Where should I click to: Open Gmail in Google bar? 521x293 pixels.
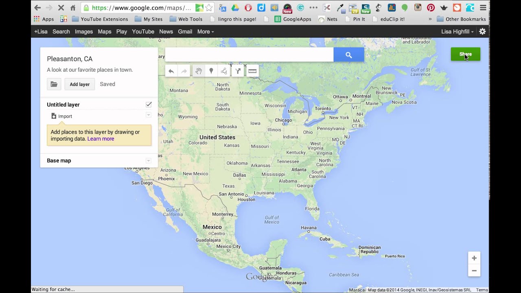point(185,31)
